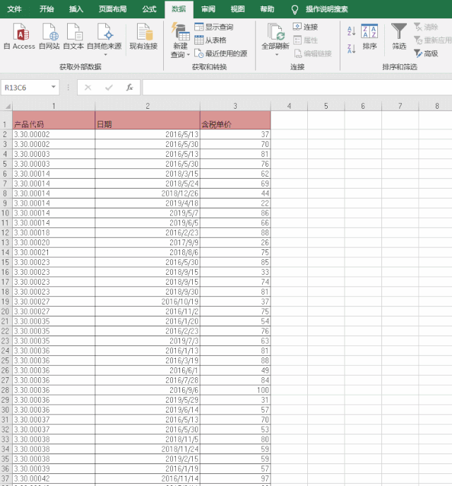Click 清除 to clear filter
Screen dimensions: 452x486
point(427,27)
